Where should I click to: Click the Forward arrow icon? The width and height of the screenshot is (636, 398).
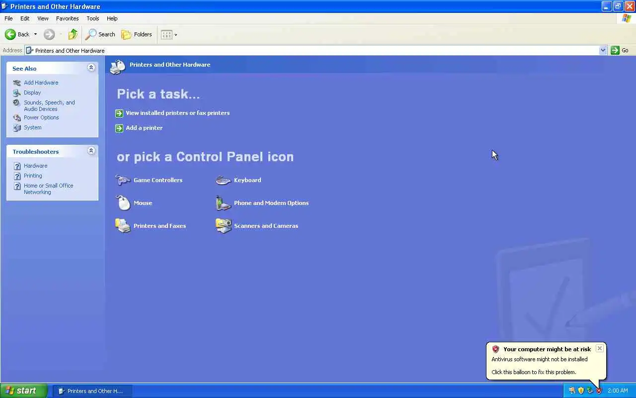coord(49,34)
